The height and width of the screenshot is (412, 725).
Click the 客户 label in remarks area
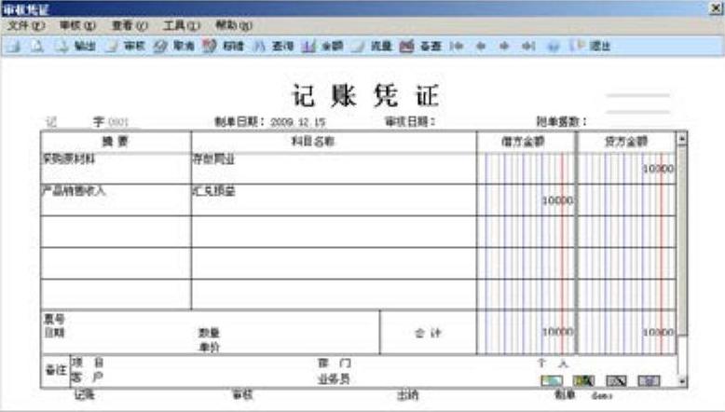pos(88,378)
